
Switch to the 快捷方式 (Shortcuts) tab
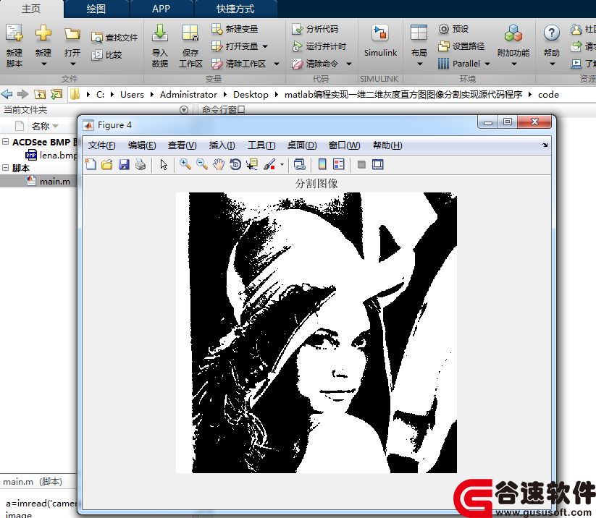coord(235,9)
